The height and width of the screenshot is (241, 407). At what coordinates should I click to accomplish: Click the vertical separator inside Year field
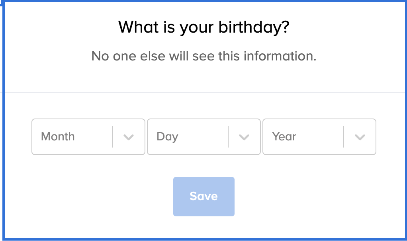[344, 137]
